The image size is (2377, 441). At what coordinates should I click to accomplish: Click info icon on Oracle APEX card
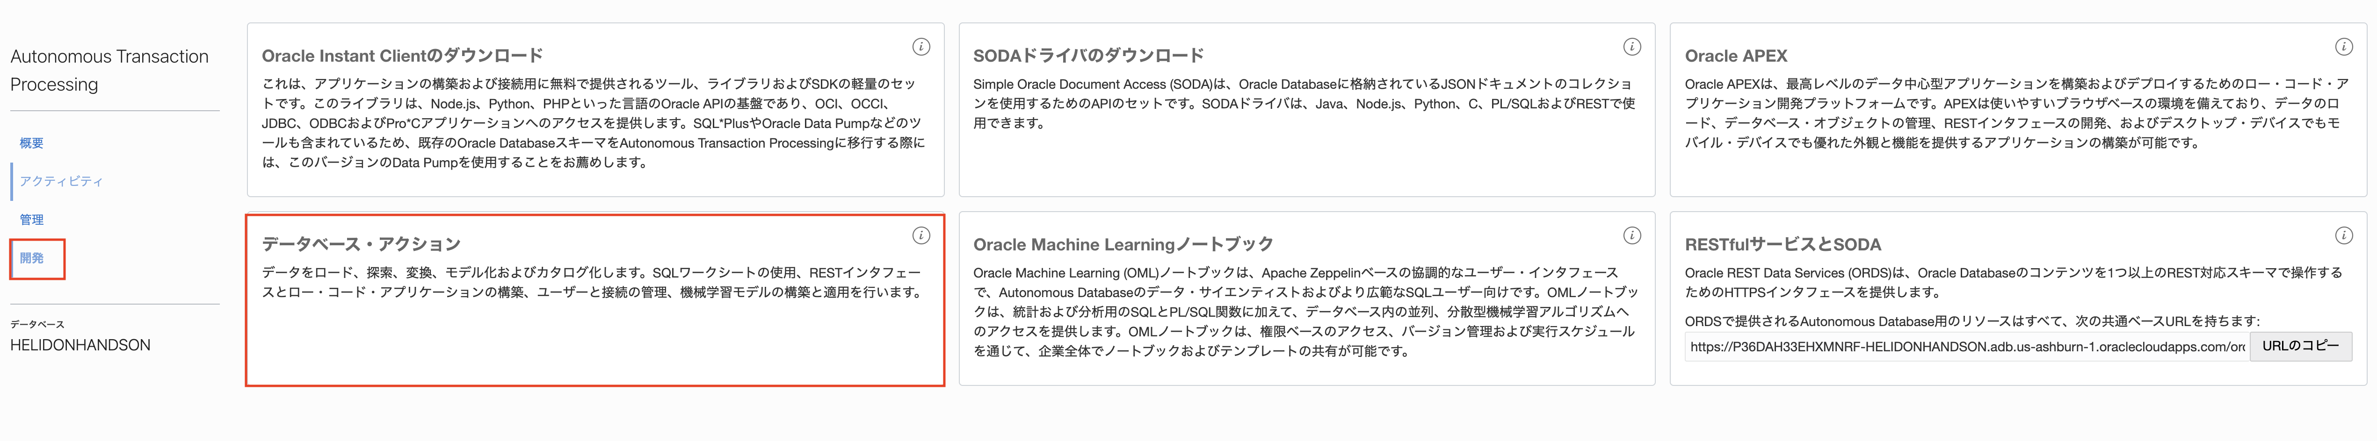coord(2343,47)
